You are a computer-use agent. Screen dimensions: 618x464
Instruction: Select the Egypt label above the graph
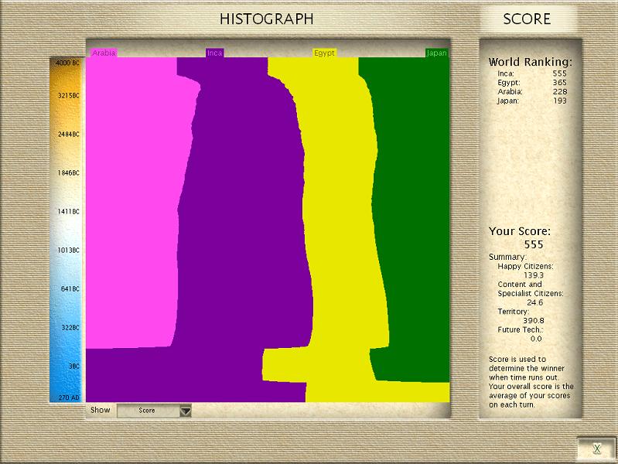tap(324, 53)
